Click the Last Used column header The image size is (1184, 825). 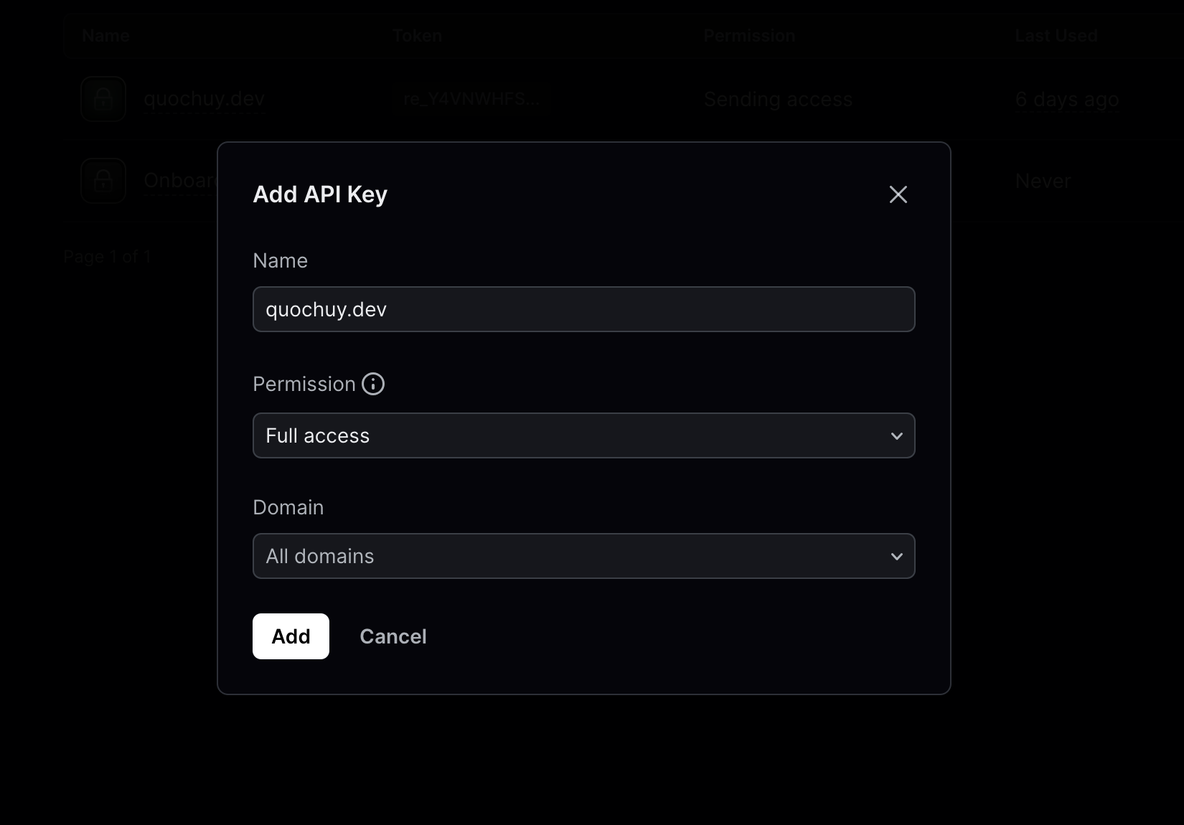pyautogui.click(x=1056, y=35)
